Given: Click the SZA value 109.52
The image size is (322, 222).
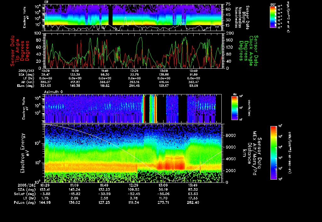Looking at the screenshot, I should (x=134, y=190).
